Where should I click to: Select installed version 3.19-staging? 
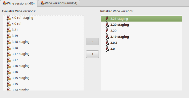click(120, 37)
